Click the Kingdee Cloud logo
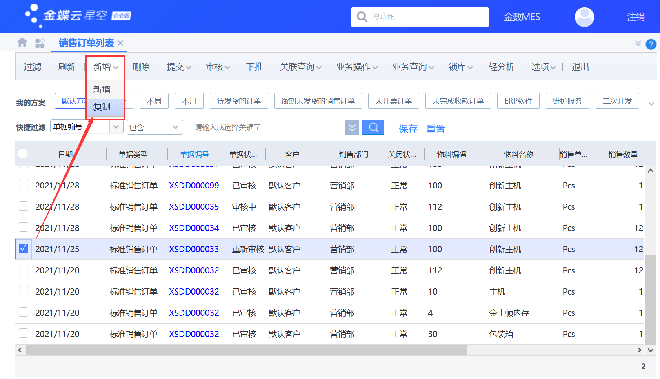660x379 pixels. pos(78,16)
